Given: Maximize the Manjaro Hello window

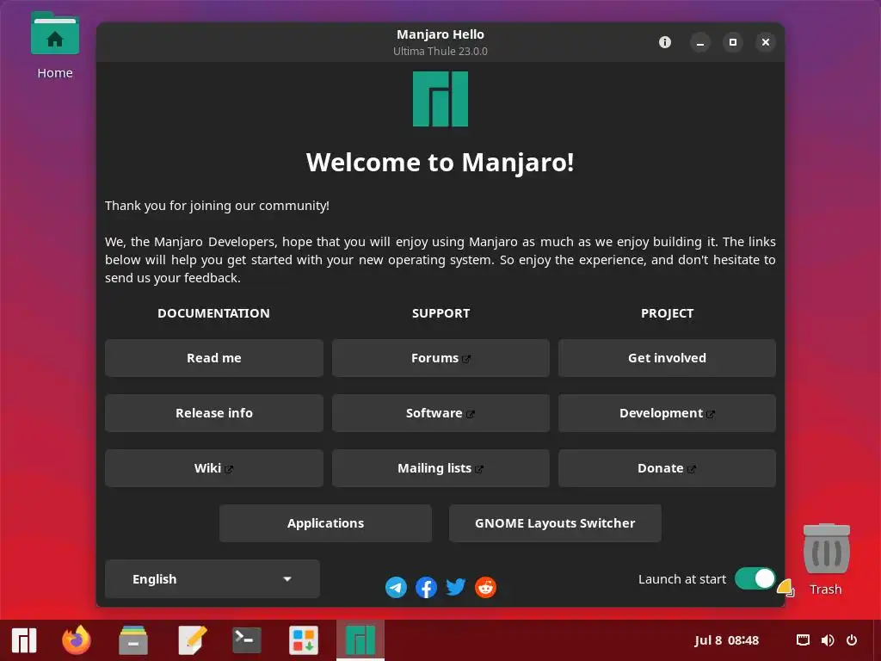Looking at the screenshot, I should coord(733,42).
